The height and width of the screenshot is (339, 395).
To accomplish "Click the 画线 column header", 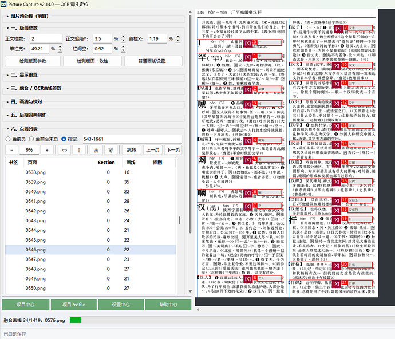I will point(131,163).
